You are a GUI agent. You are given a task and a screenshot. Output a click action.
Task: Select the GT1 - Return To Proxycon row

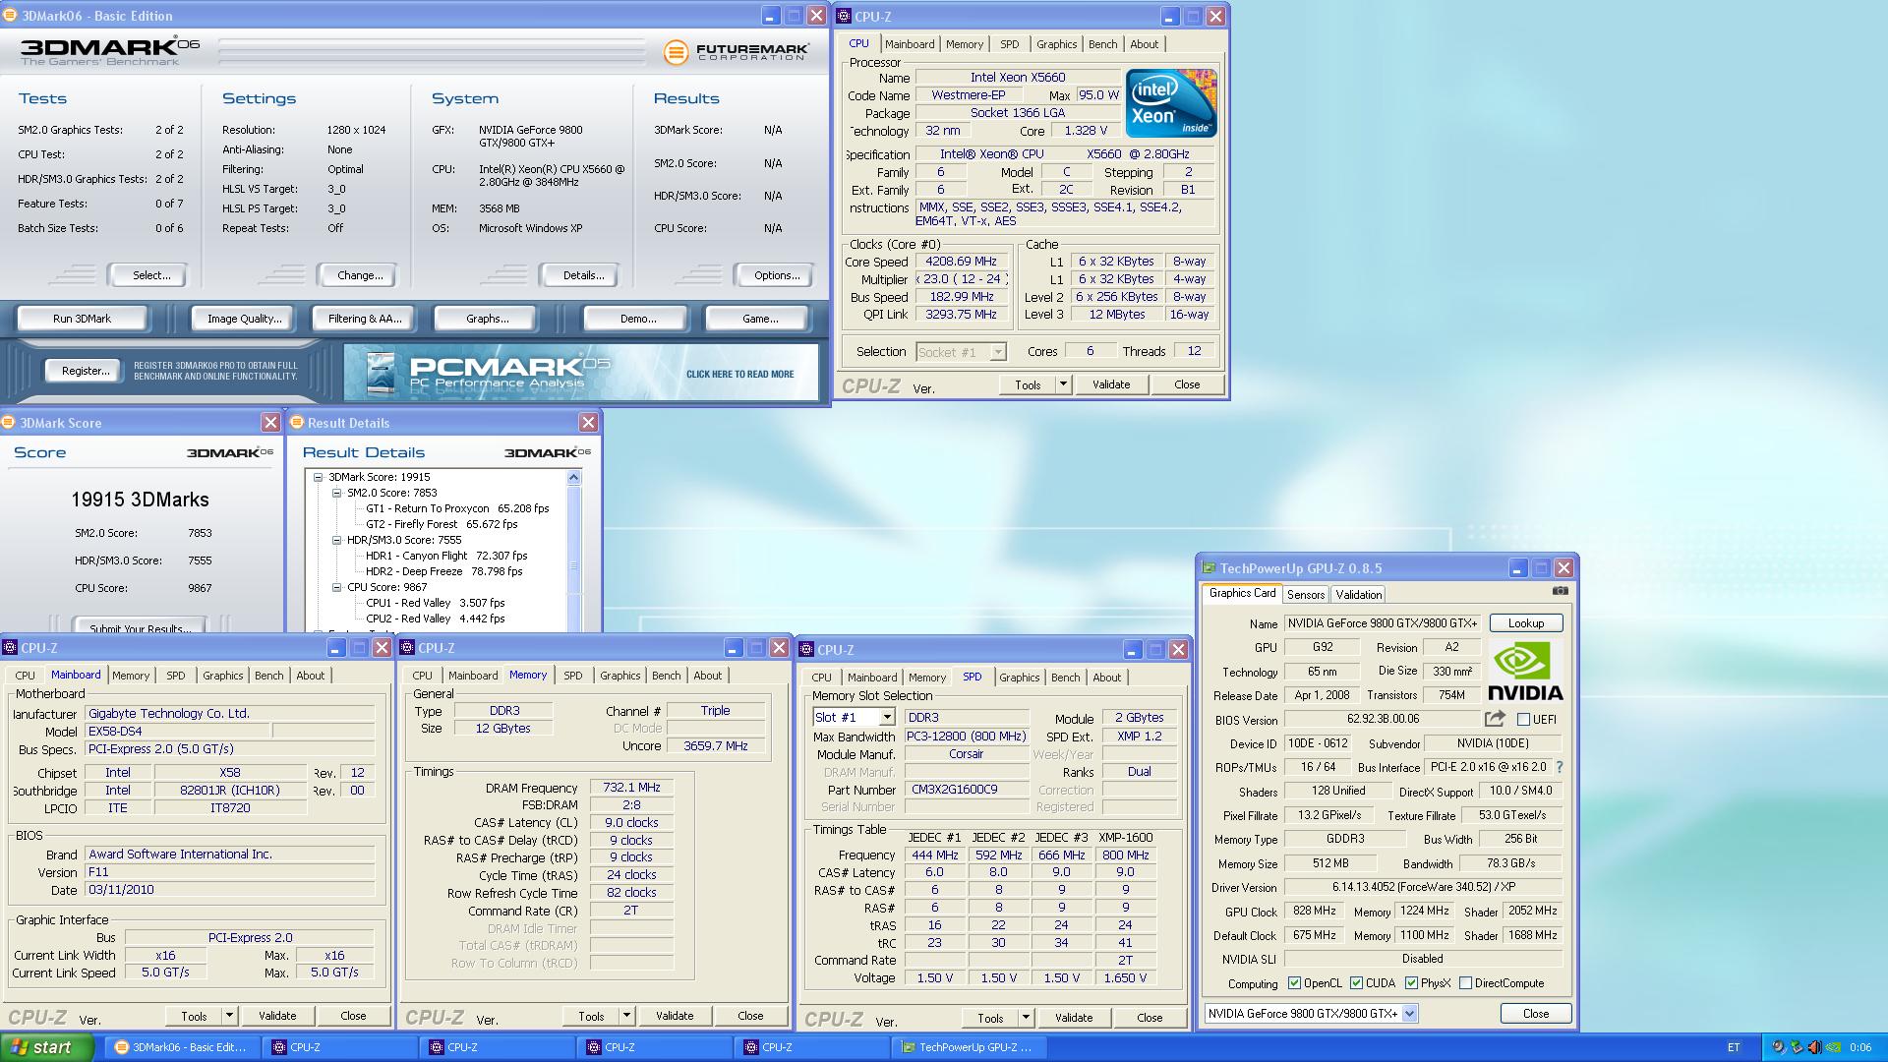pyautogui.click(x=457, y=508)
